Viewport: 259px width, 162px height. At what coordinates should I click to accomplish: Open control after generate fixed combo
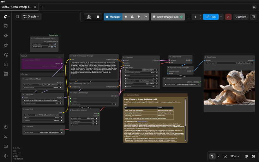pos(141,73)
